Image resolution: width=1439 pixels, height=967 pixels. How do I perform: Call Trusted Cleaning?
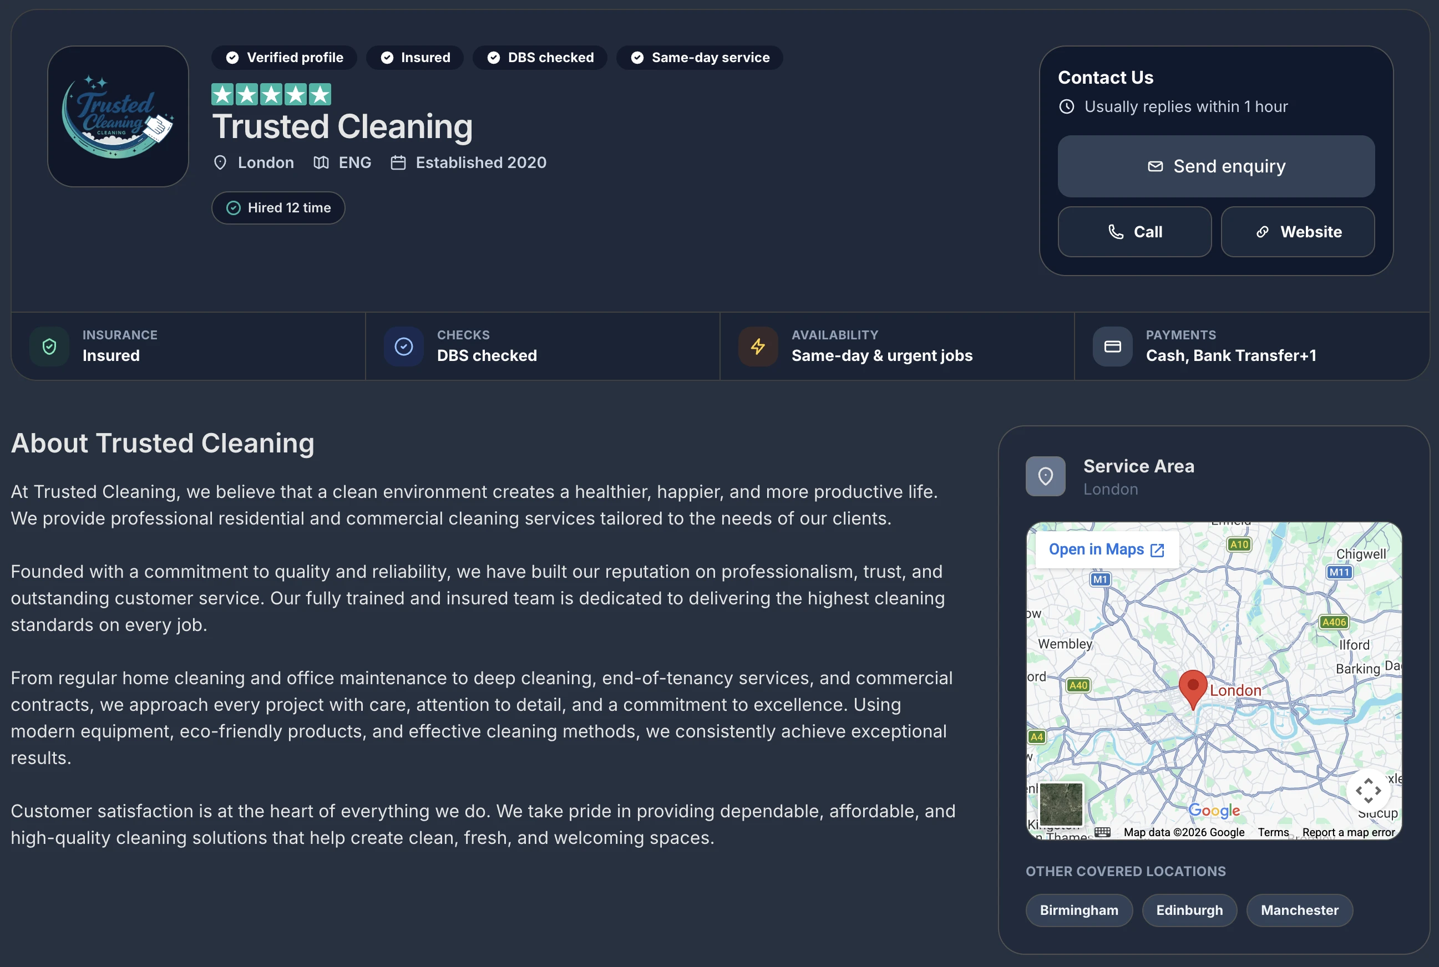click(1135, 232)
